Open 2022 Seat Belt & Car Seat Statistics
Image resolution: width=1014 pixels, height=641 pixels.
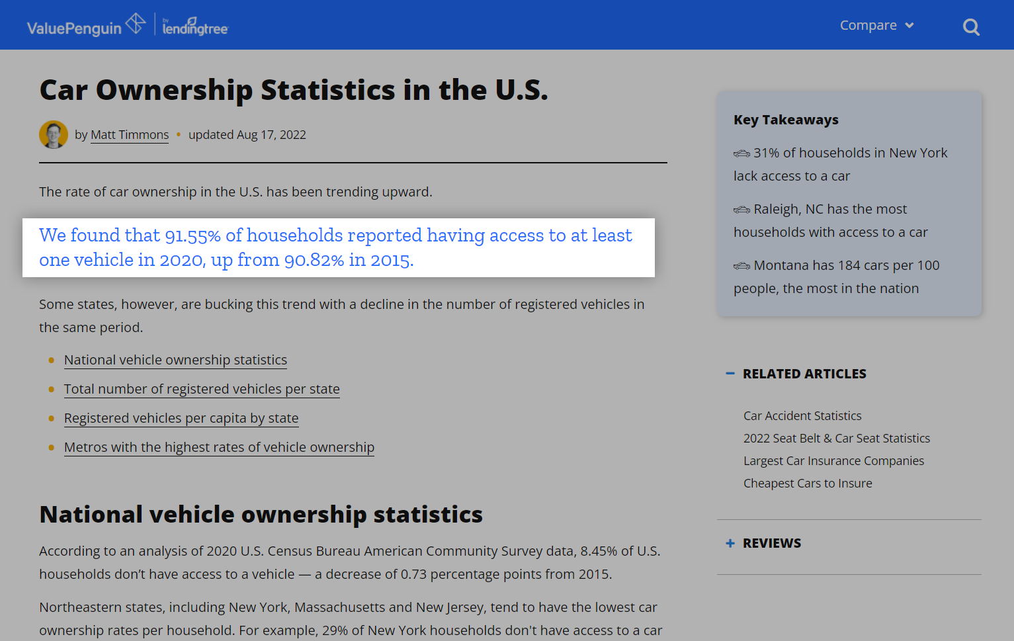point(836,439)
